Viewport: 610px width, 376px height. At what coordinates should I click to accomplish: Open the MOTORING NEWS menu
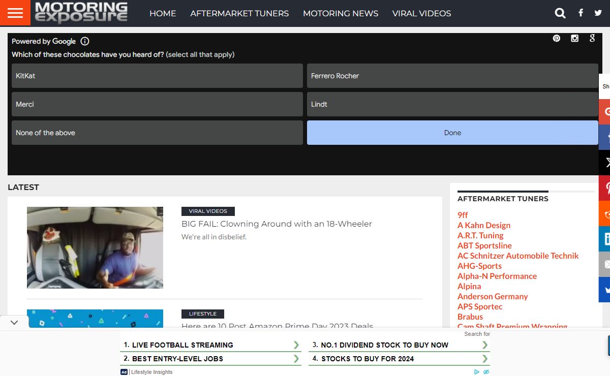click(341, 14)
